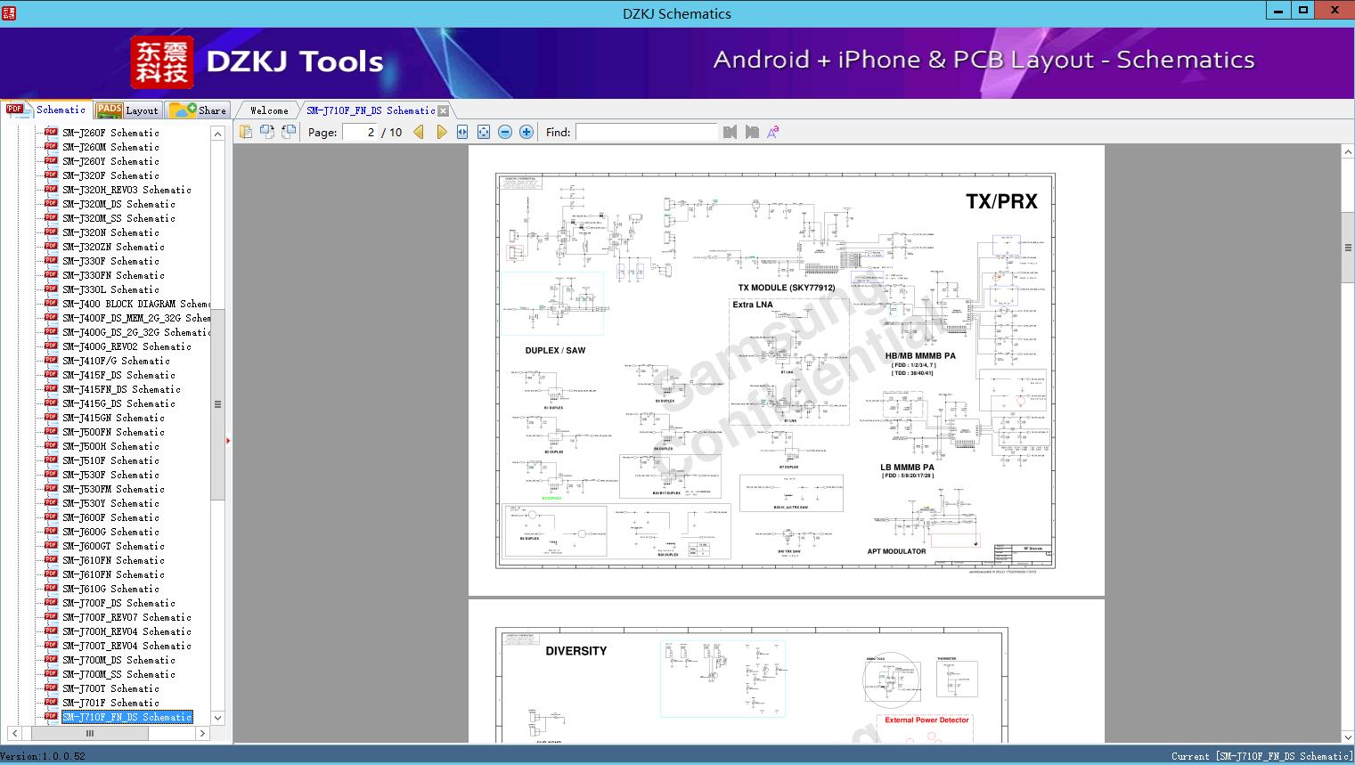Open SM-J320H_REV03 Schematic
The height and width of the screenshot is (765, 1355).
coord(127,190)
